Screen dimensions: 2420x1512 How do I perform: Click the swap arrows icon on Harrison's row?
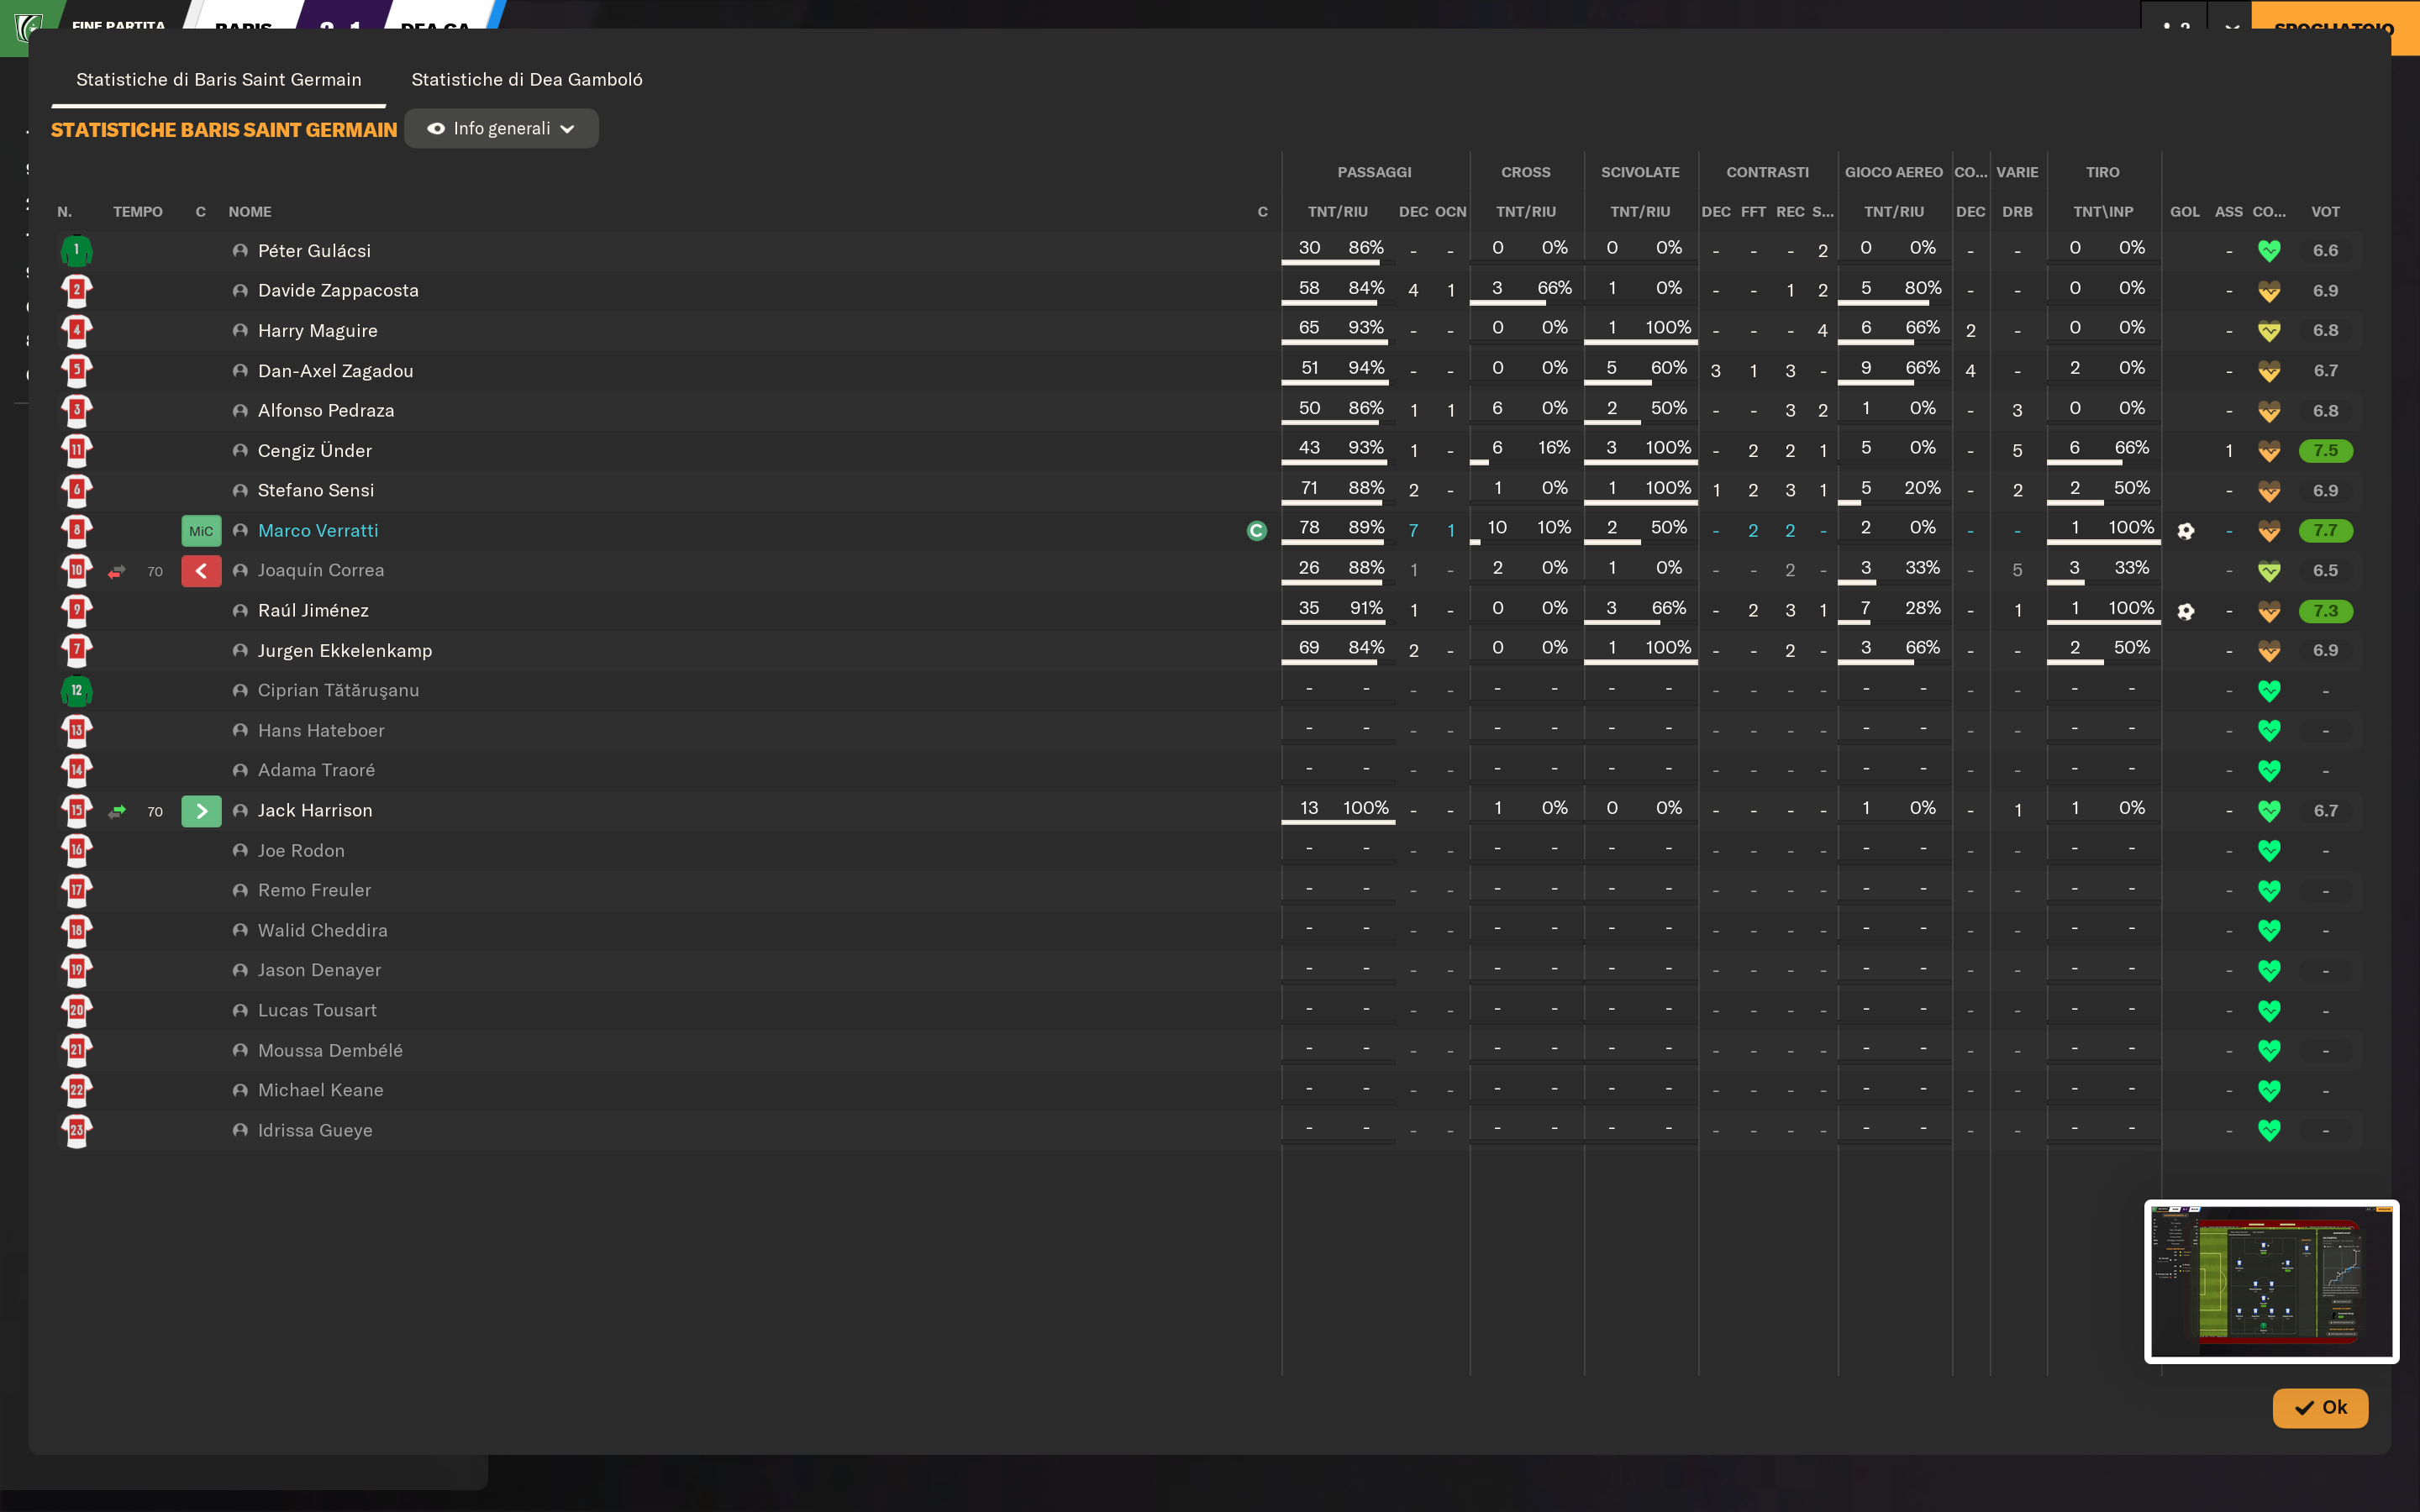(117, 811)
